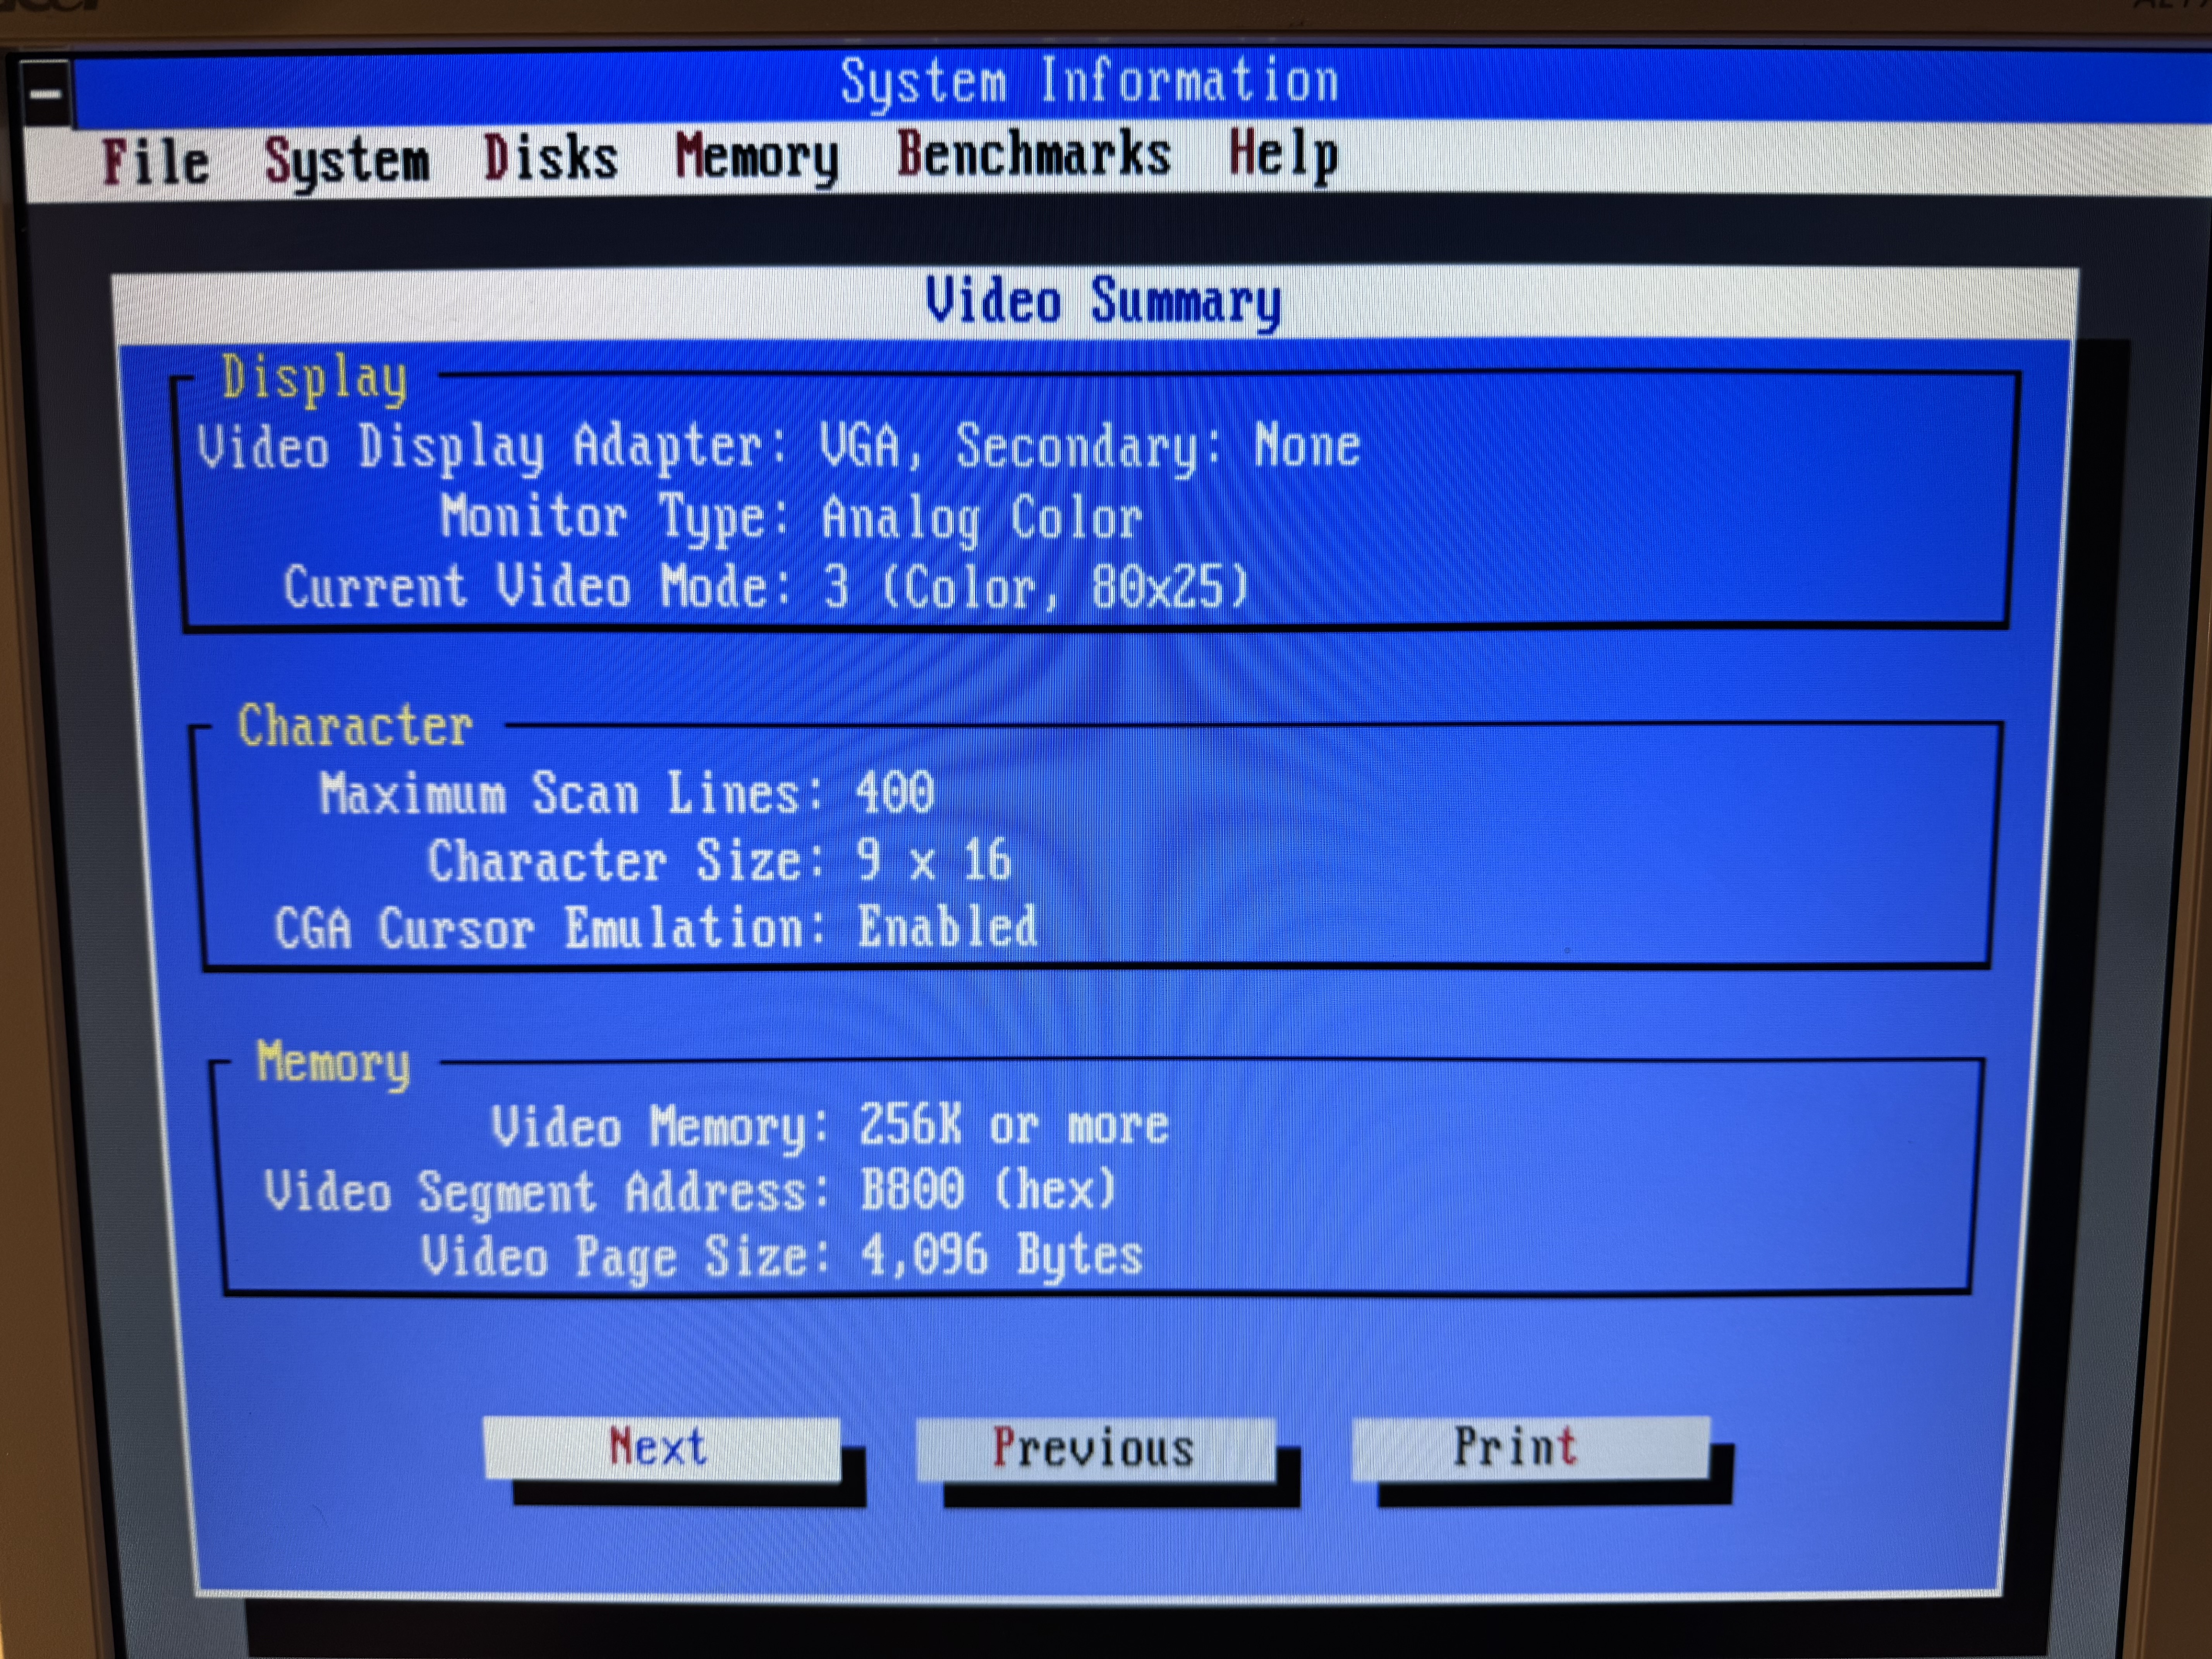Click the System Information title bar
The image size is (2212, 1659).
click(x=1089, y=81)
